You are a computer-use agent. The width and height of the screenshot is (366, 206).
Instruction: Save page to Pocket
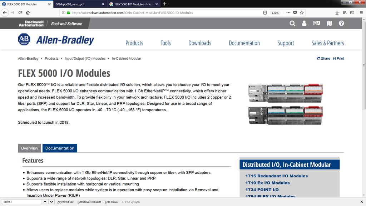pyautogui.click(x=295, y=13)
